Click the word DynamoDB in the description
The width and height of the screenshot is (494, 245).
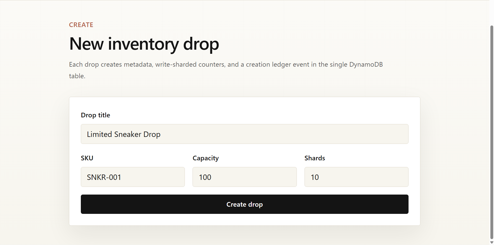pos(366,64)
